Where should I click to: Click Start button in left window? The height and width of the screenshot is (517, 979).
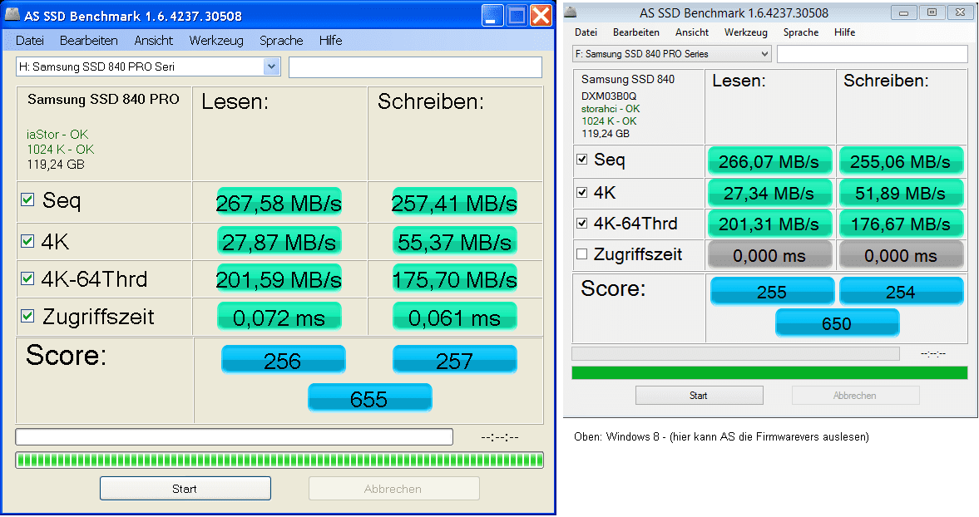[185, 488]
